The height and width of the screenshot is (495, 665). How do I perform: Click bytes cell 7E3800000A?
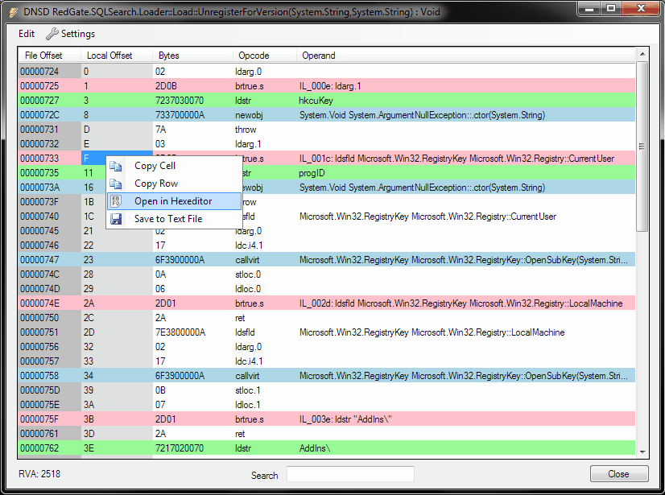click(x=192, y=332)
